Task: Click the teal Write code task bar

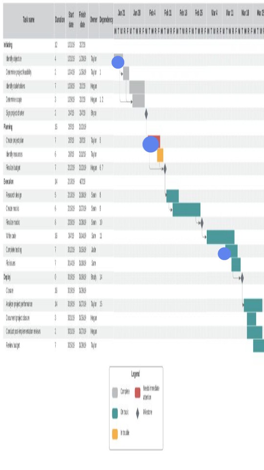Action: coord(220,237)
